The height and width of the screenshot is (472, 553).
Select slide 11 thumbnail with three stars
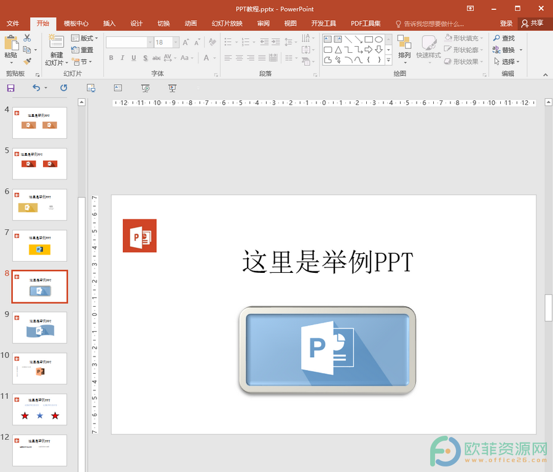coord(39,409)
